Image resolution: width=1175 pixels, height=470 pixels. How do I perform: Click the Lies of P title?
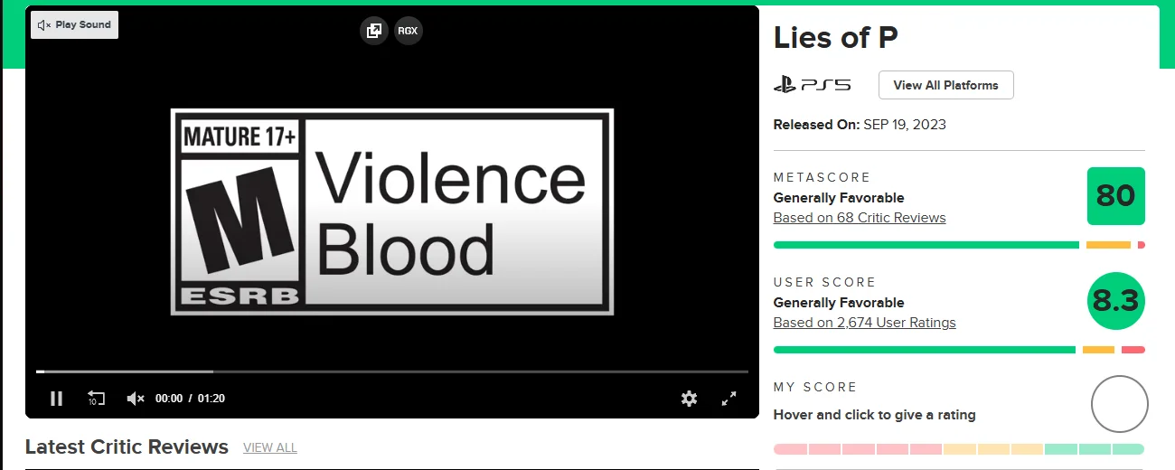pyautogui.click(x=836, y=38)
